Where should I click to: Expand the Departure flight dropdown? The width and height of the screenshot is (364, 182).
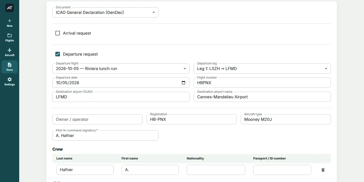pos(121,69)
